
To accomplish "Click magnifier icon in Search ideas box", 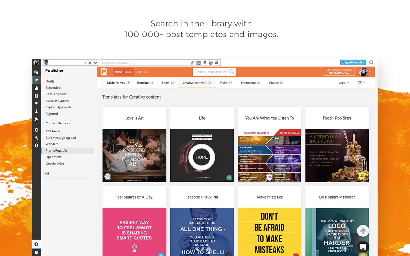I will click(x=232, y=72).
